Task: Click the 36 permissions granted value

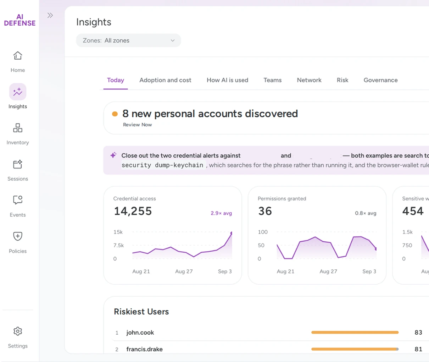Action: pos(265,211)
